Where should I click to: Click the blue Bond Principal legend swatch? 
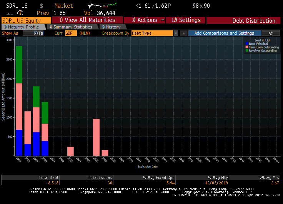(247, 43)
